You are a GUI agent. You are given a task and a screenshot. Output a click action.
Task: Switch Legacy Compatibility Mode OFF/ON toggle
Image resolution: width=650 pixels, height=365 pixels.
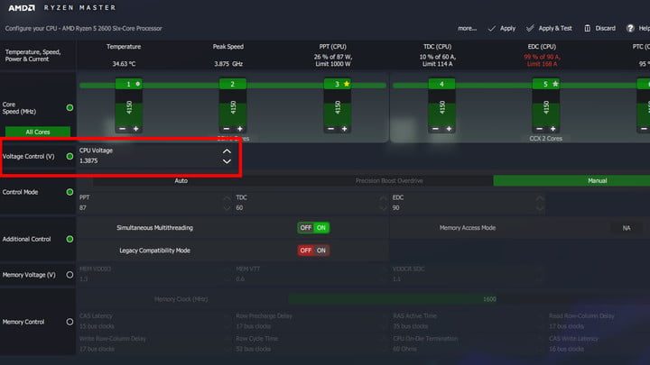[313, 251]
